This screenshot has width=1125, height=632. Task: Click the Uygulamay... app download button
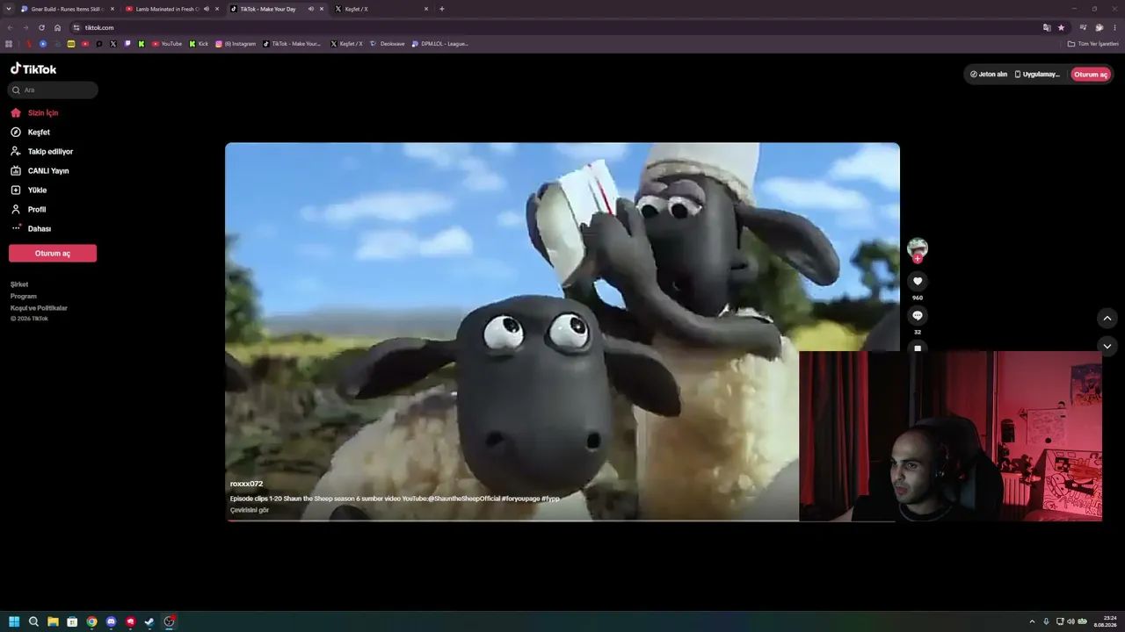[1038, 75]
